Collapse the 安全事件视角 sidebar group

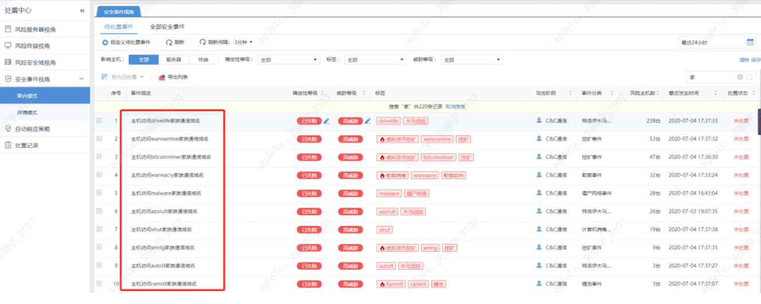(81, 79)
